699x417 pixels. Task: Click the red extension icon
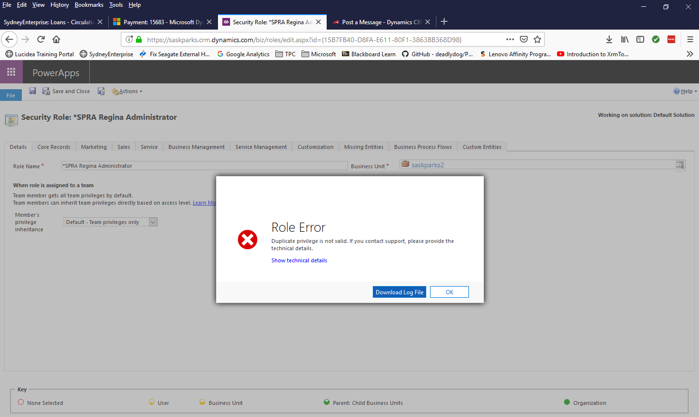[x=671, y=39]
